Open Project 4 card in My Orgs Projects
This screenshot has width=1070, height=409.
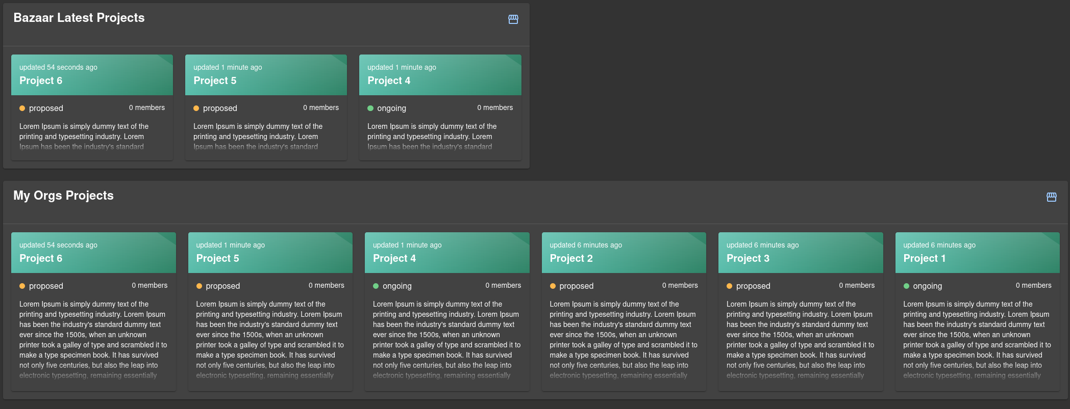point(447,253)
